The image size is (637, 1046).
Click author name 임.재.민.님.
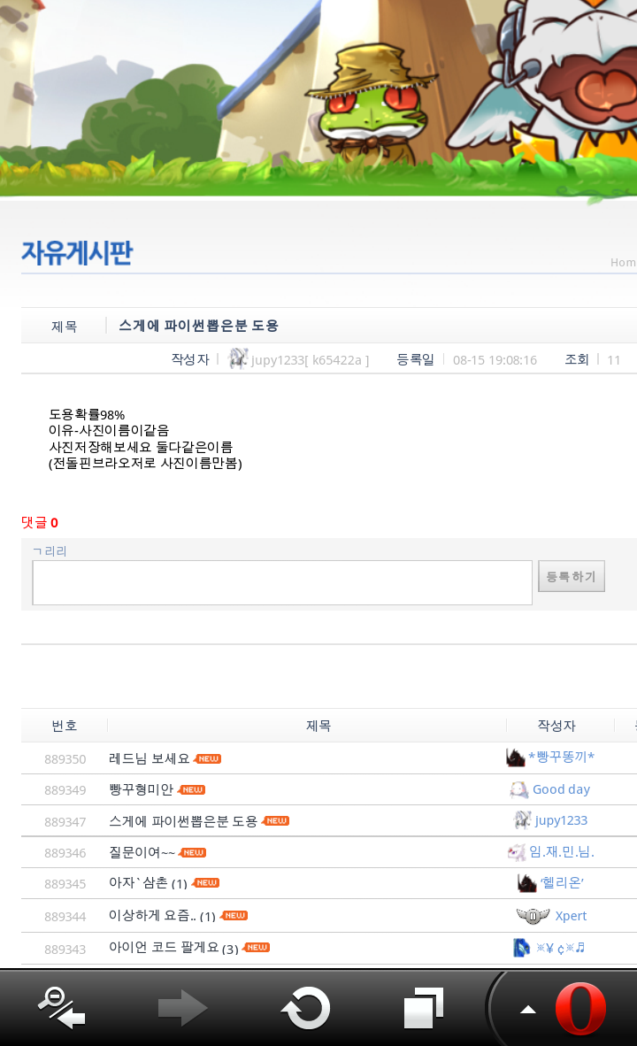click(562, 852)
